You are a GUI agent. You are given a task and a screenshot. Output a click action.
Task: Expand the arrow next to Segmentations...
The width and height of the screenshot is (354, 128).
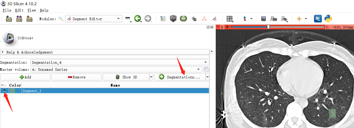pyautogui.click(x=208, y=77)
